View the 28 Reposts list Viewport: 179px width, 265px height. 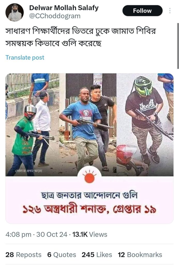coord(23,255)
